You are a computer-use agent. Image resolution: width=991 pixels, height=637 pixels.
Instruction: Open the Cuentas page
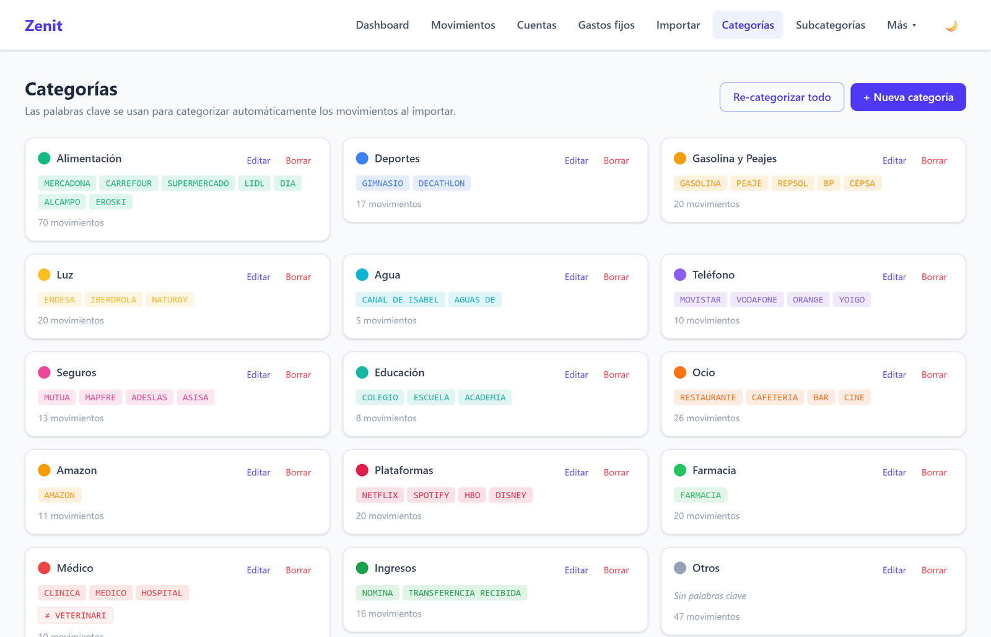pyautogui.click(x=536, y=25)
